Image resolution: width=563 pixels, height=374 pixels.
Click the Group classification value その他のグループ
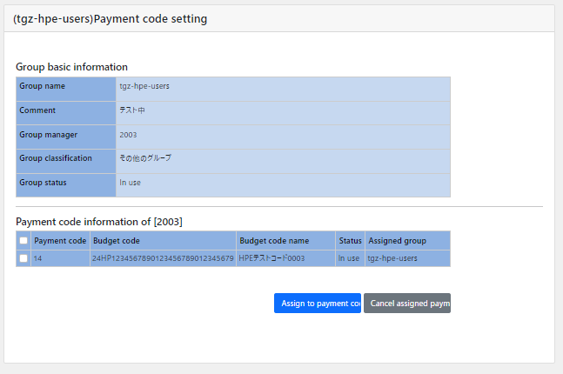(x=145, y=158)
